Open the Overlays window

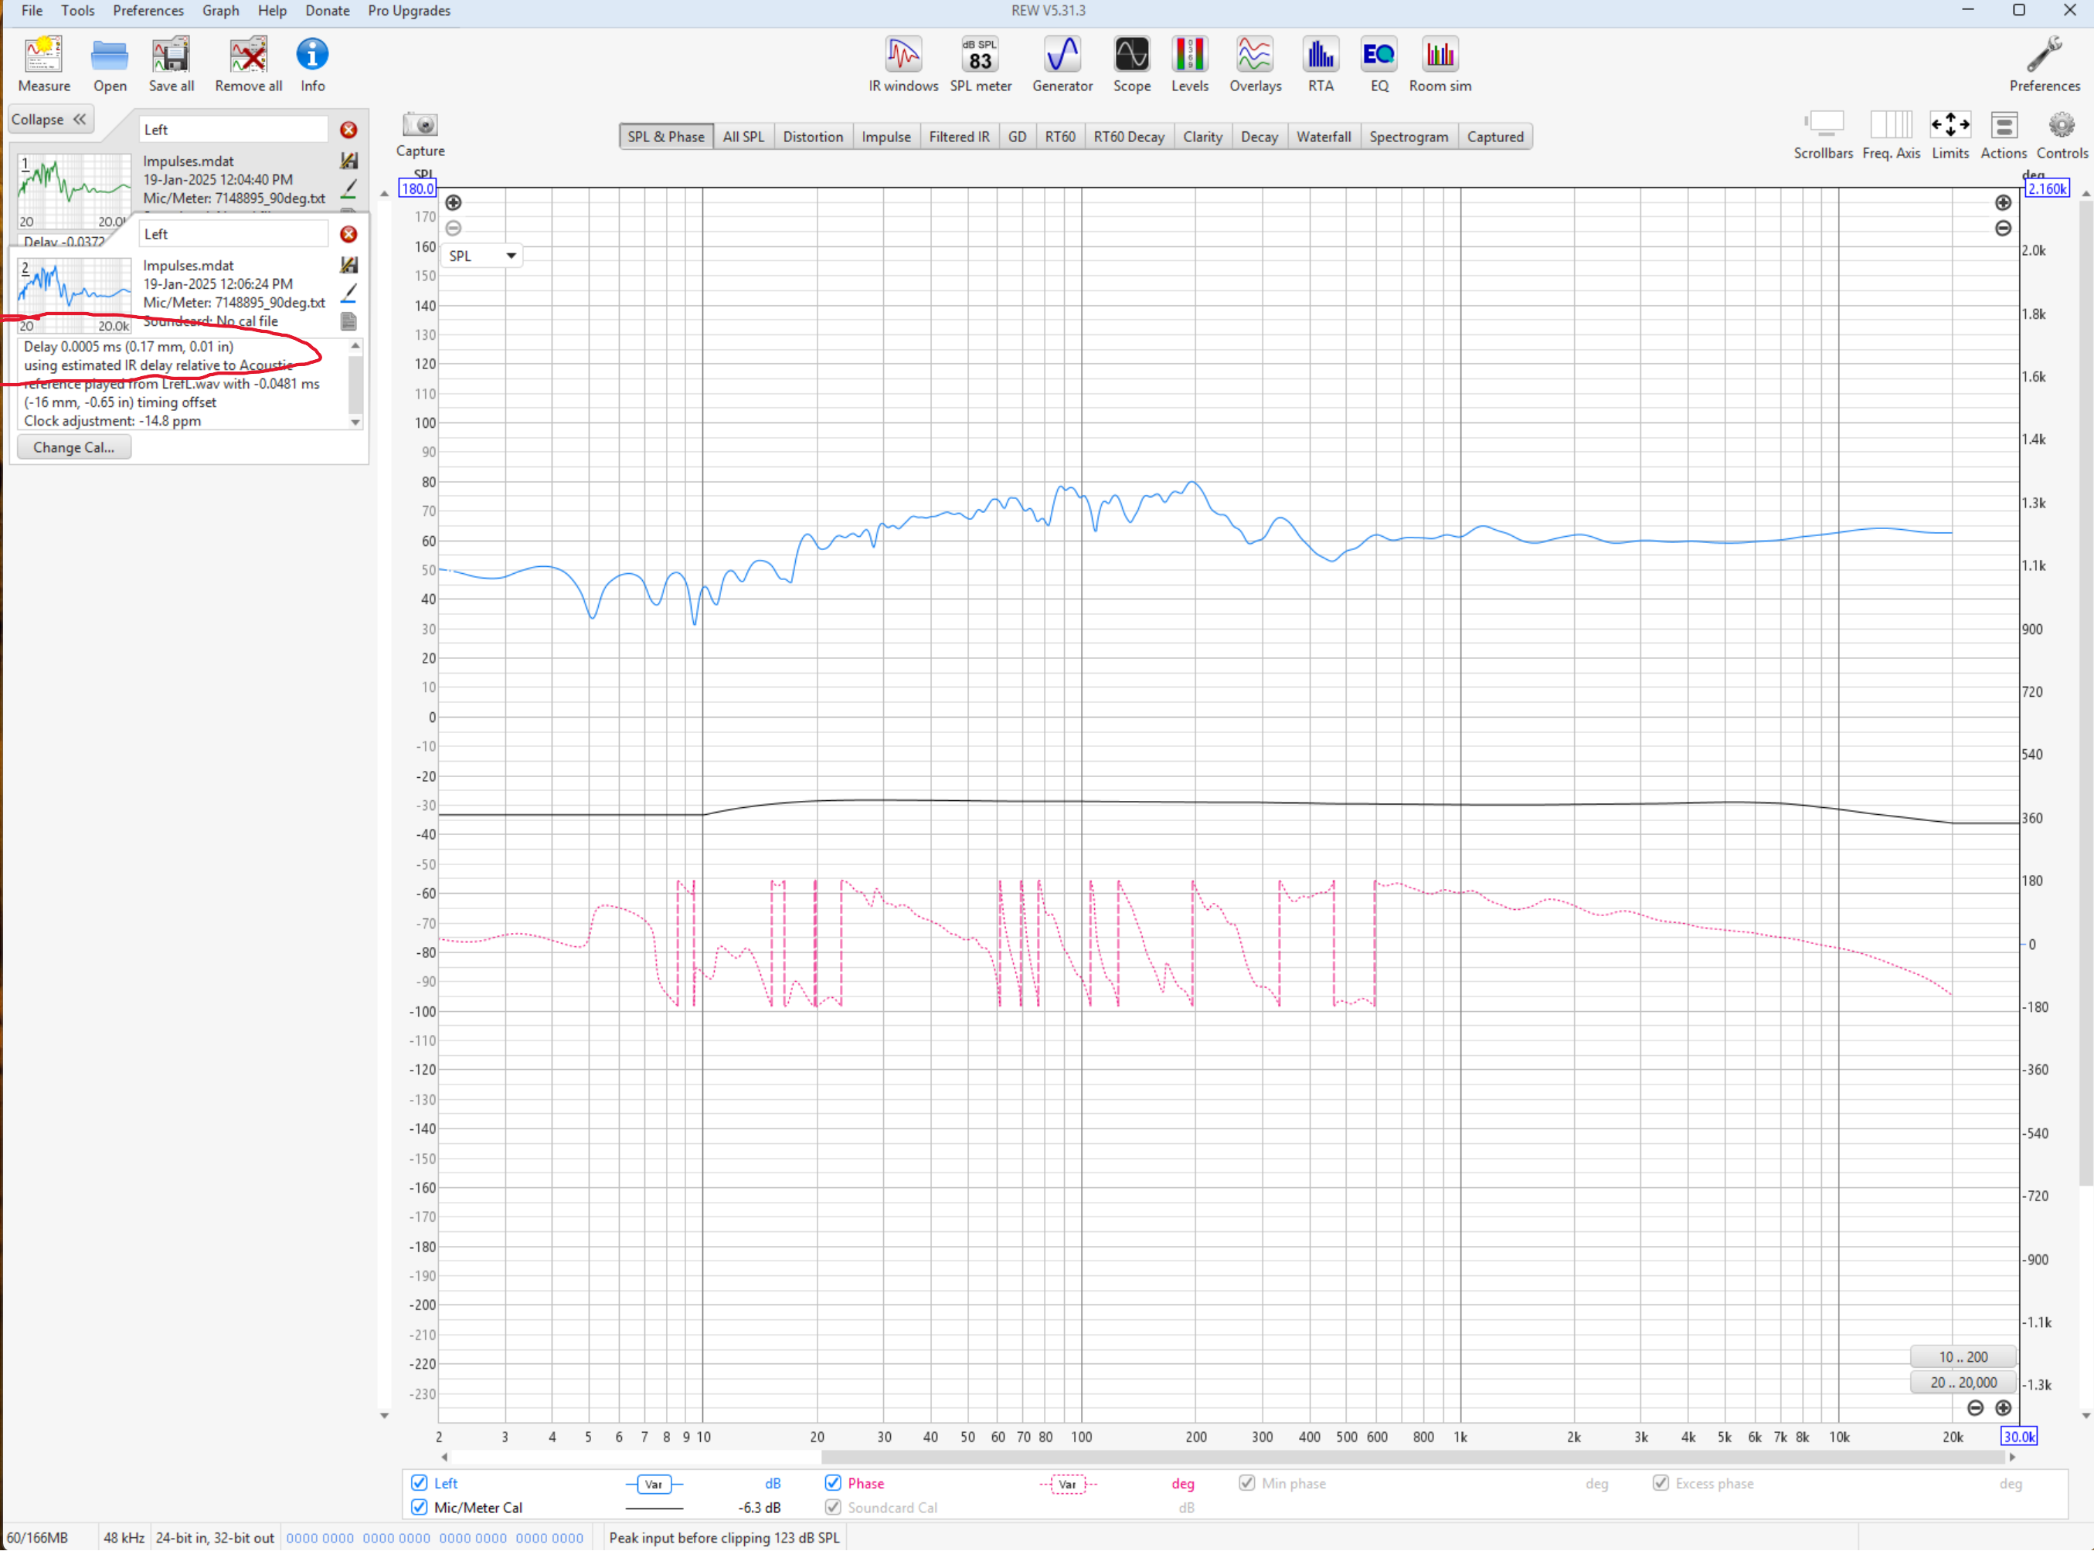click(x=1255, y=64)
